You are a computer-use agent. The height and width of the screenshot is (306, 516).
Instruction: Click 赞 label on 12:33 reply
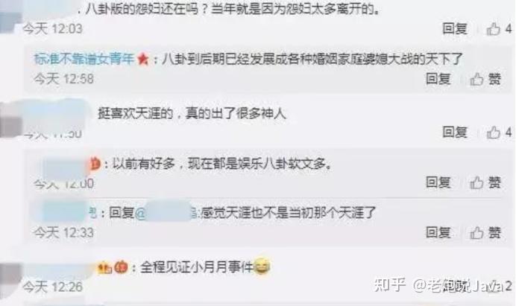click(x=494, y=233)
